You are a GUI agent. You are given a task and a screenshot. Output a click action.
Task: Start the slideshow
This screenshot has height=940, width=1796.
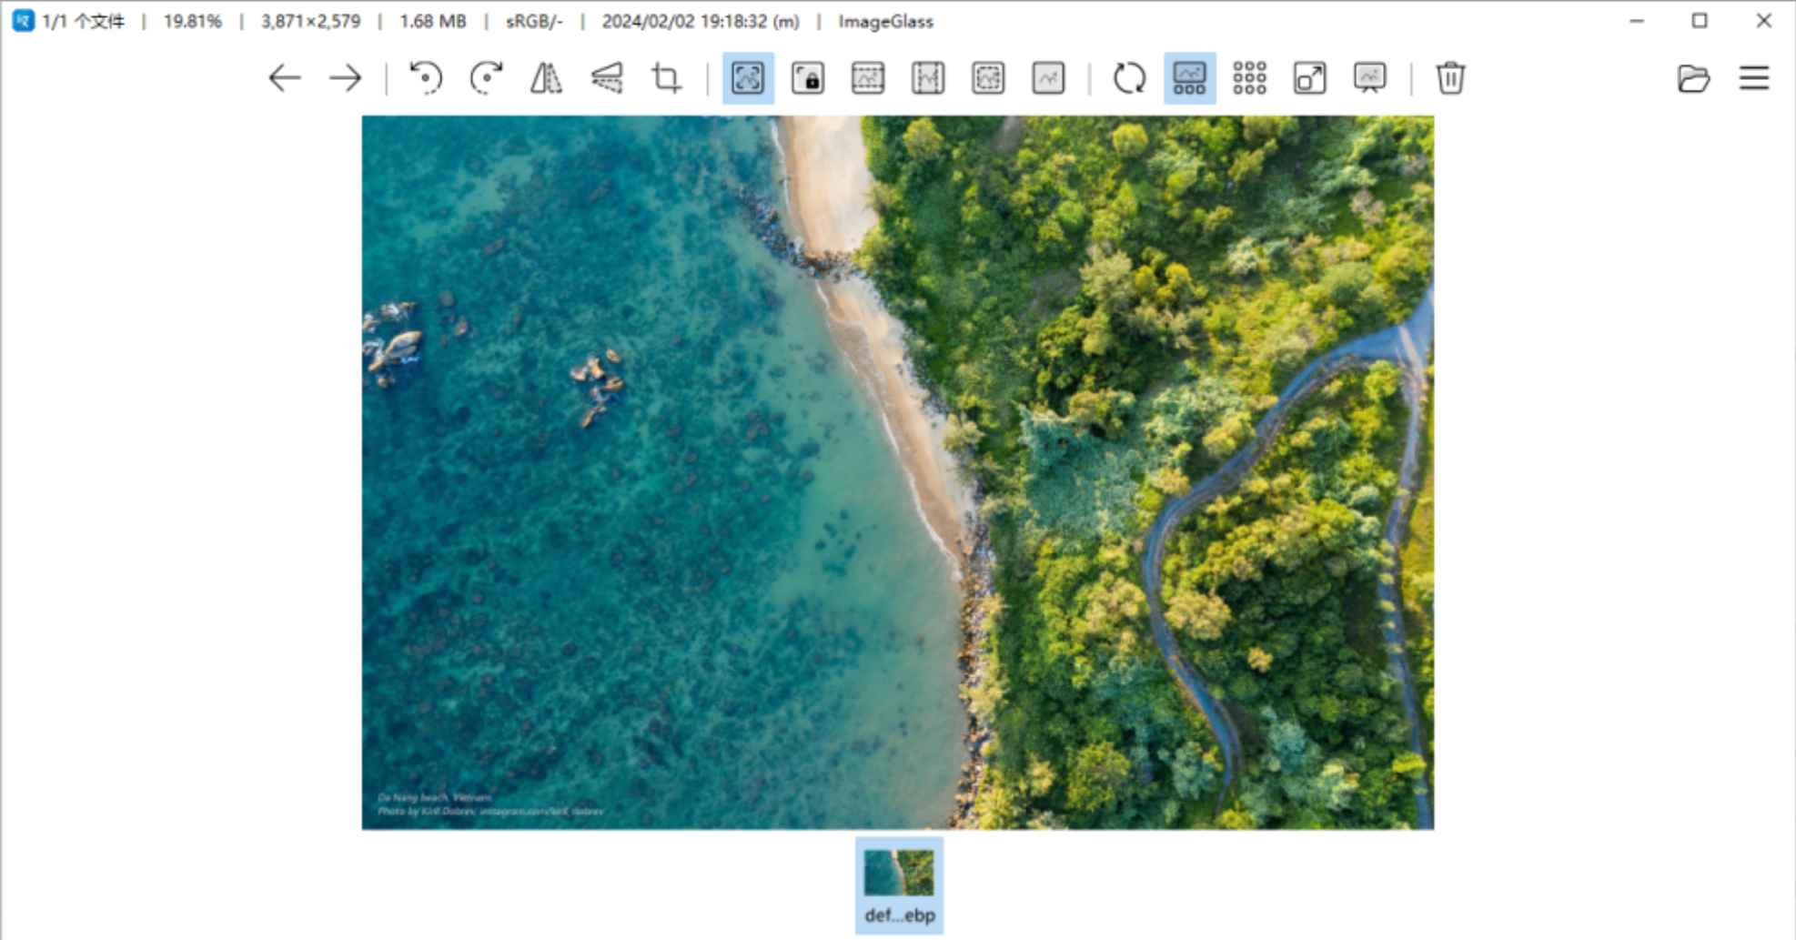(x=1369, y=79)
